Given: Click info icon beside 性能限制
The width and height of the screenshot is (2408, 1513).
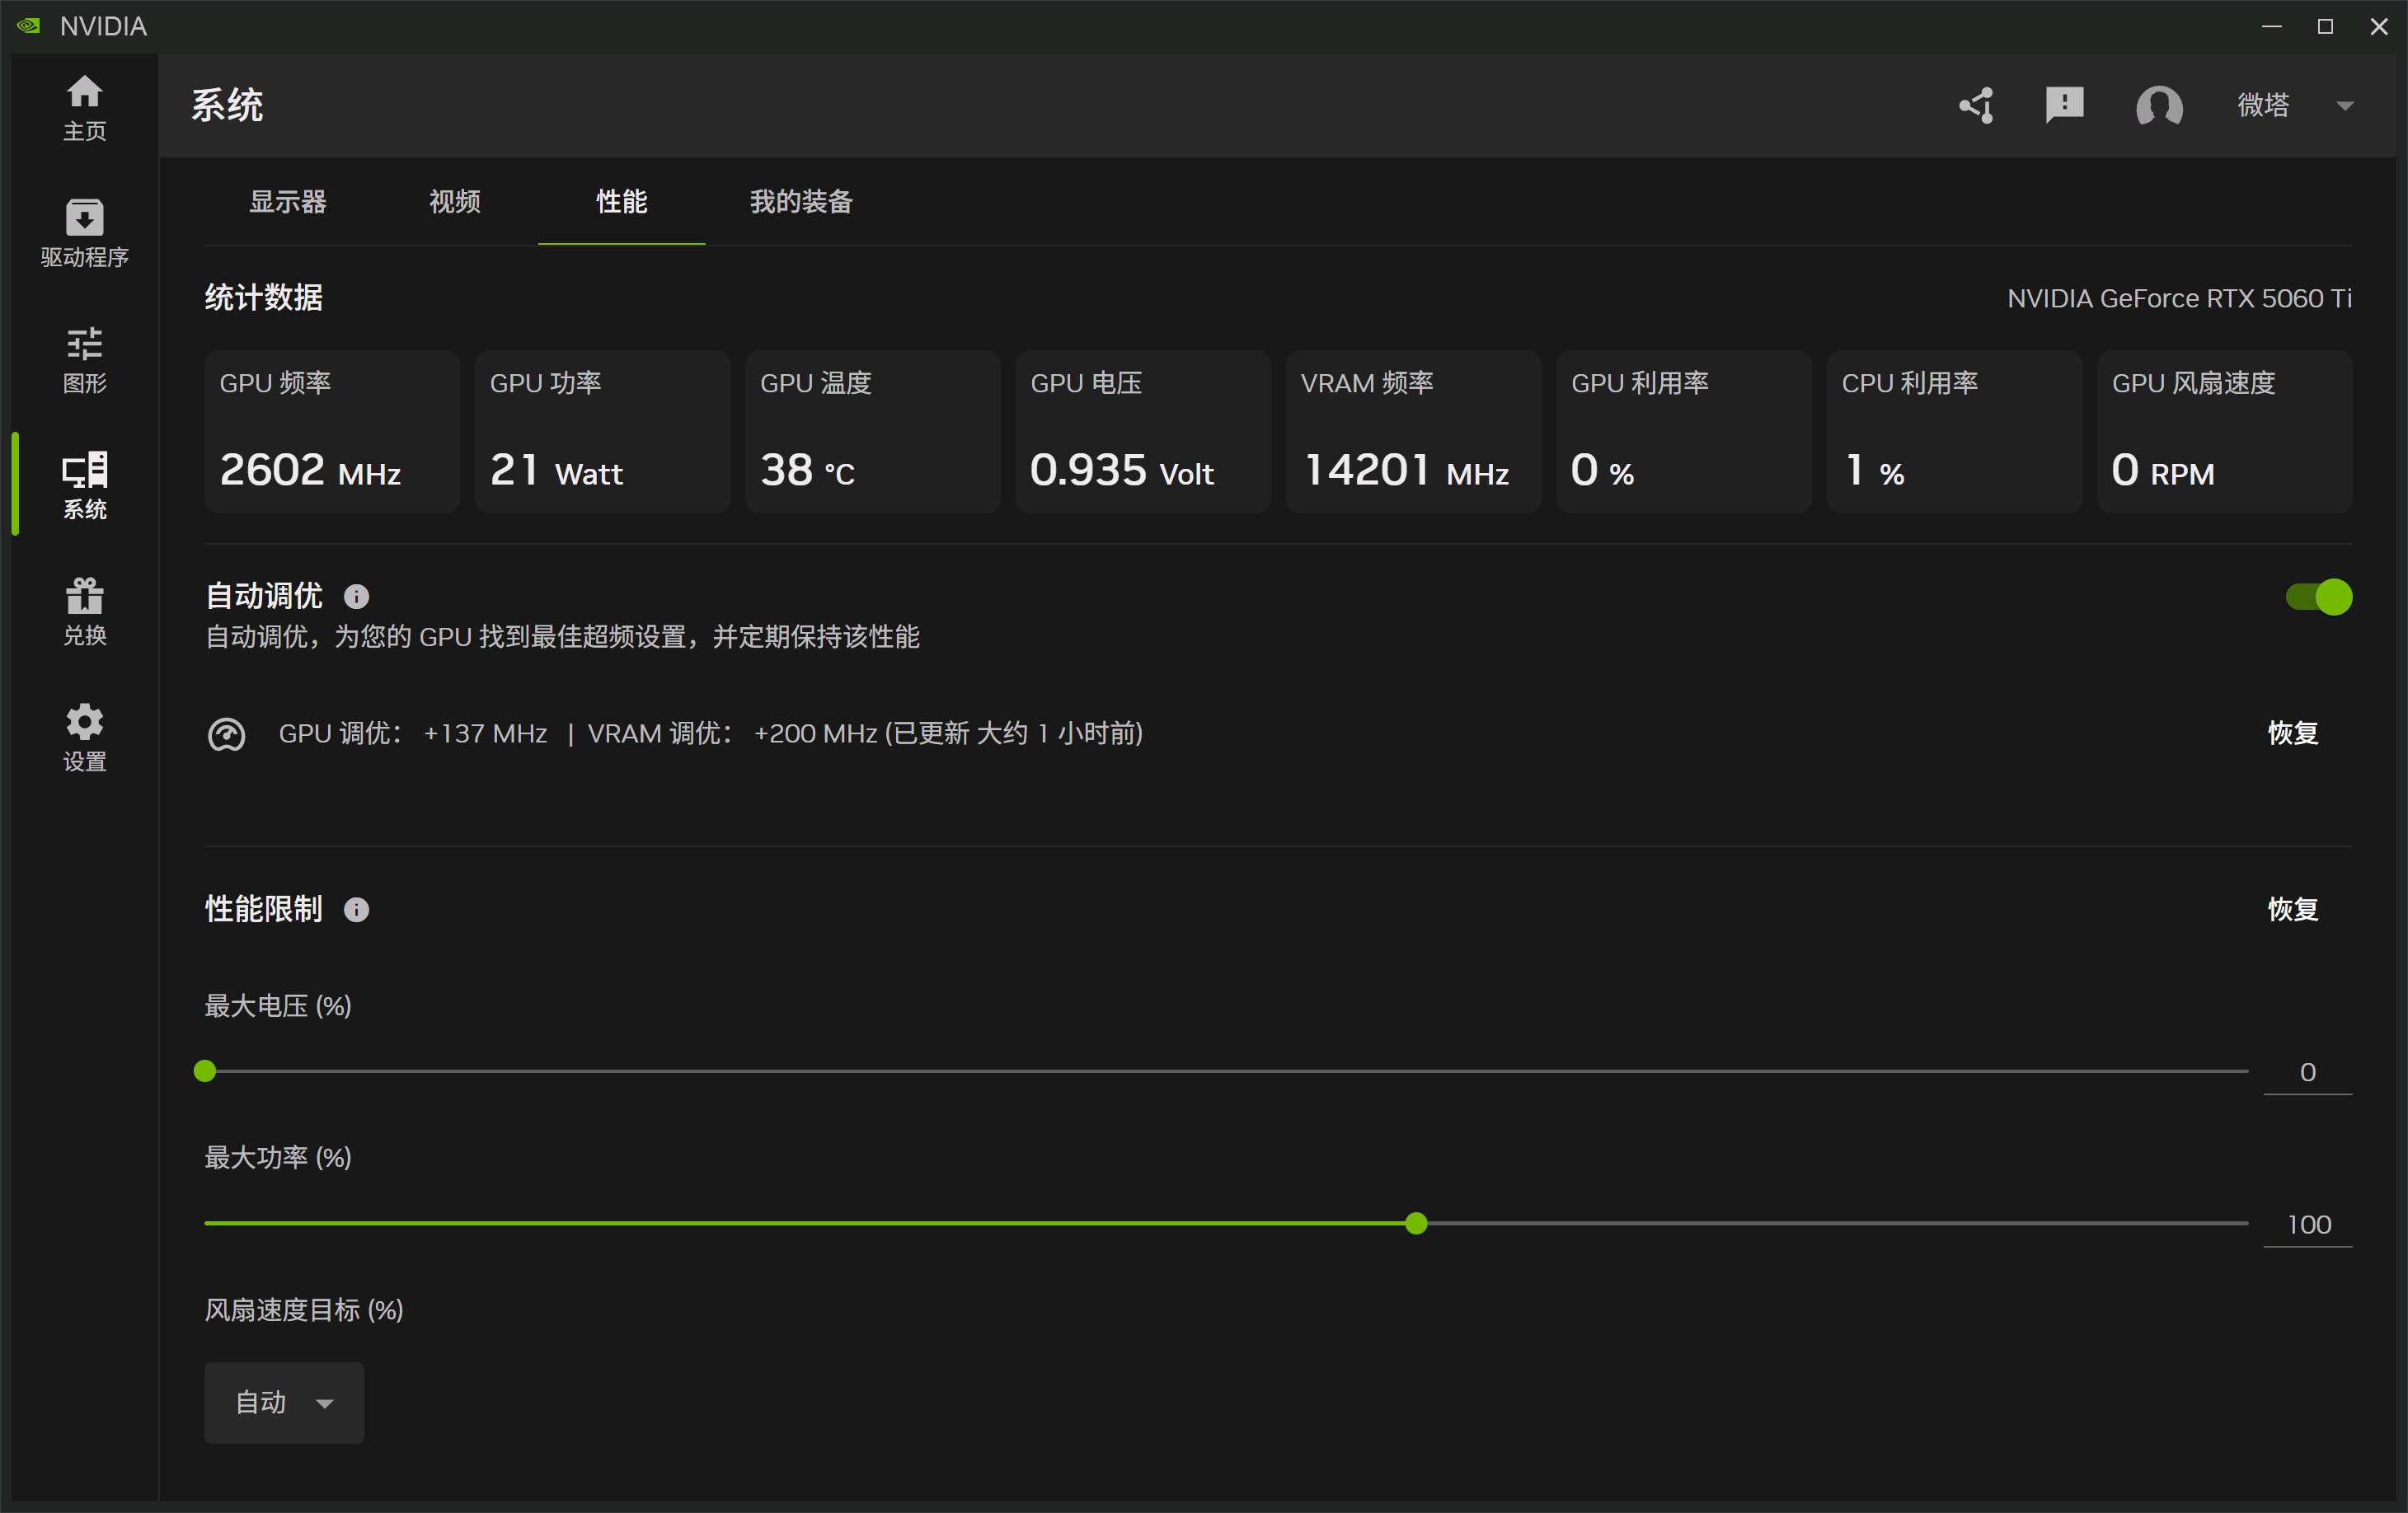Looking at the screenshot, I should tap(356, 910).
